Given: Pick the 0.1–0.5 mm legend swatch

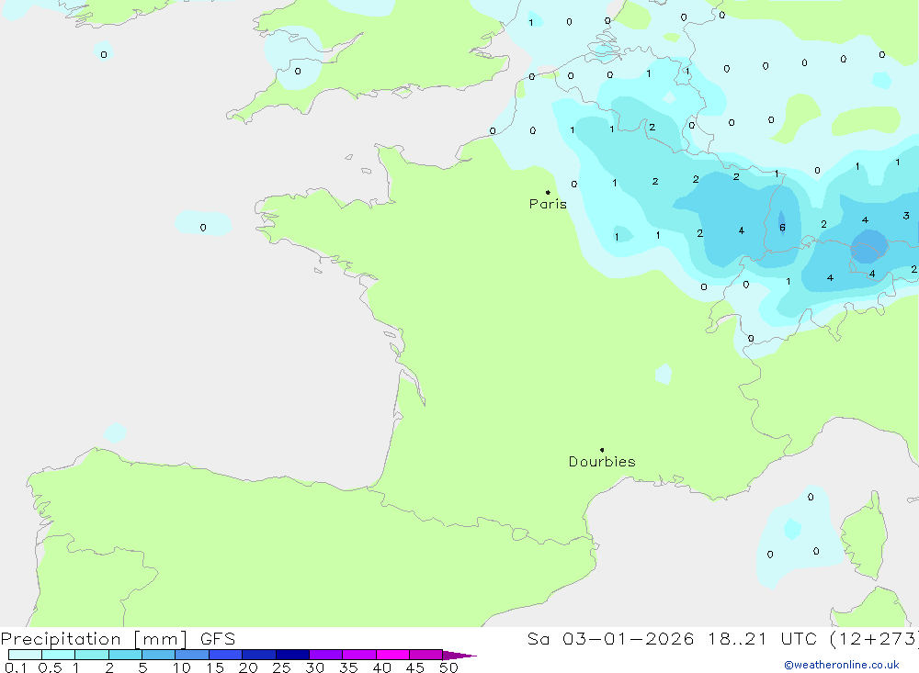Looking at the screenshot, I should click(25, 655).
